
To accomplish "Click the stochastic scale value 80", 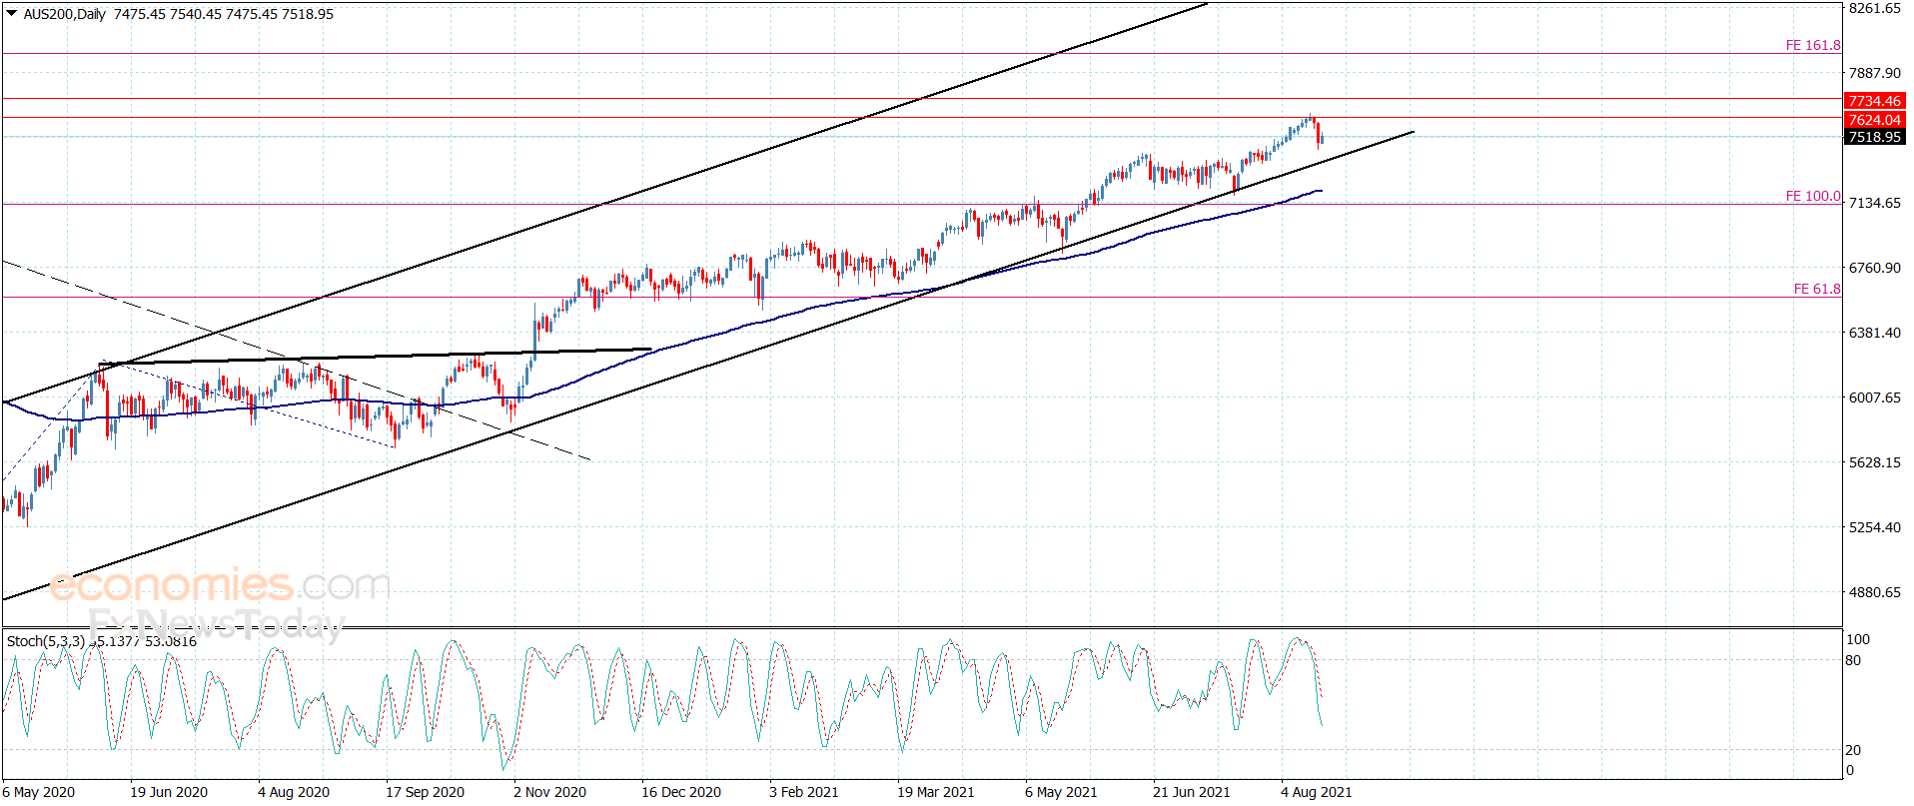I will [x=1853, y=660].
